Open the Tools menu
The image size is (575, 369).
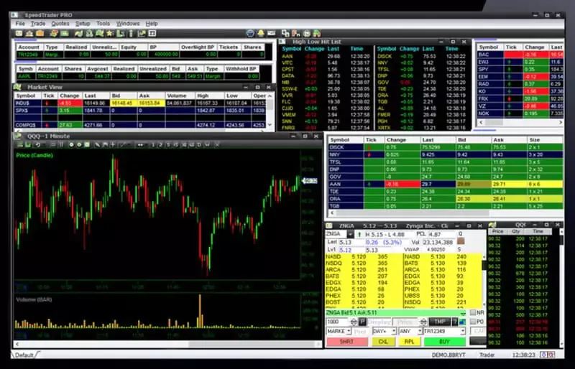pyautogui.click(x=103, y=24)
